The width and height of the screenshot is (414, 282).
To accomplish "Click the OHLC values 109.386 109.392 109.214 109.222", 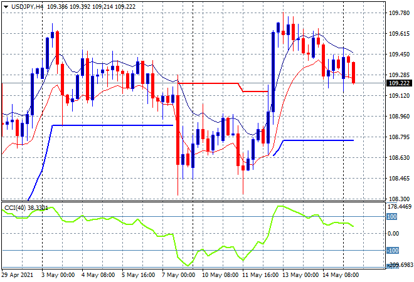I will [91, 7].
